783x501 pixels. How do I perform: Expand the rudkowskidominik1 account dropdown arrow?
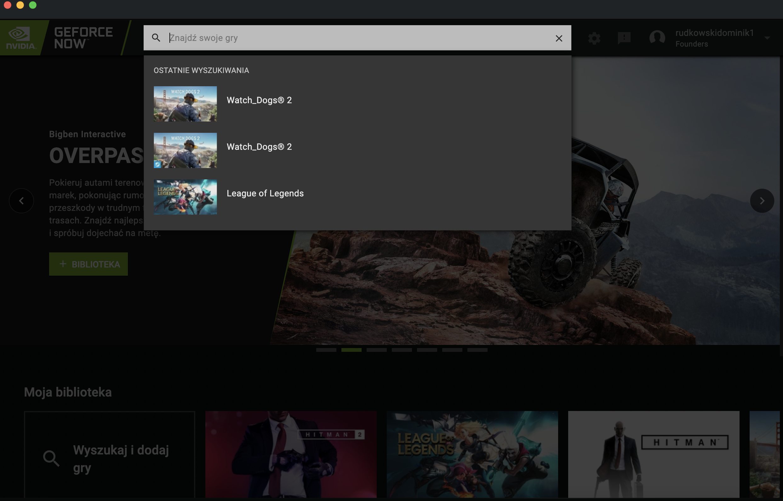pos(767,38)
